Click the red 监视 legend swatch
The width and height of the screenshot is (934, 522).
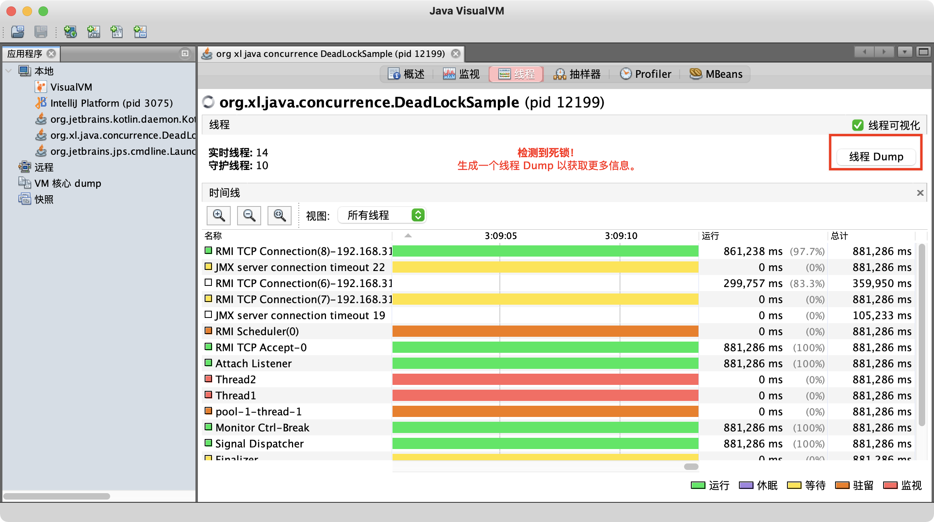[x=890, y=486]
